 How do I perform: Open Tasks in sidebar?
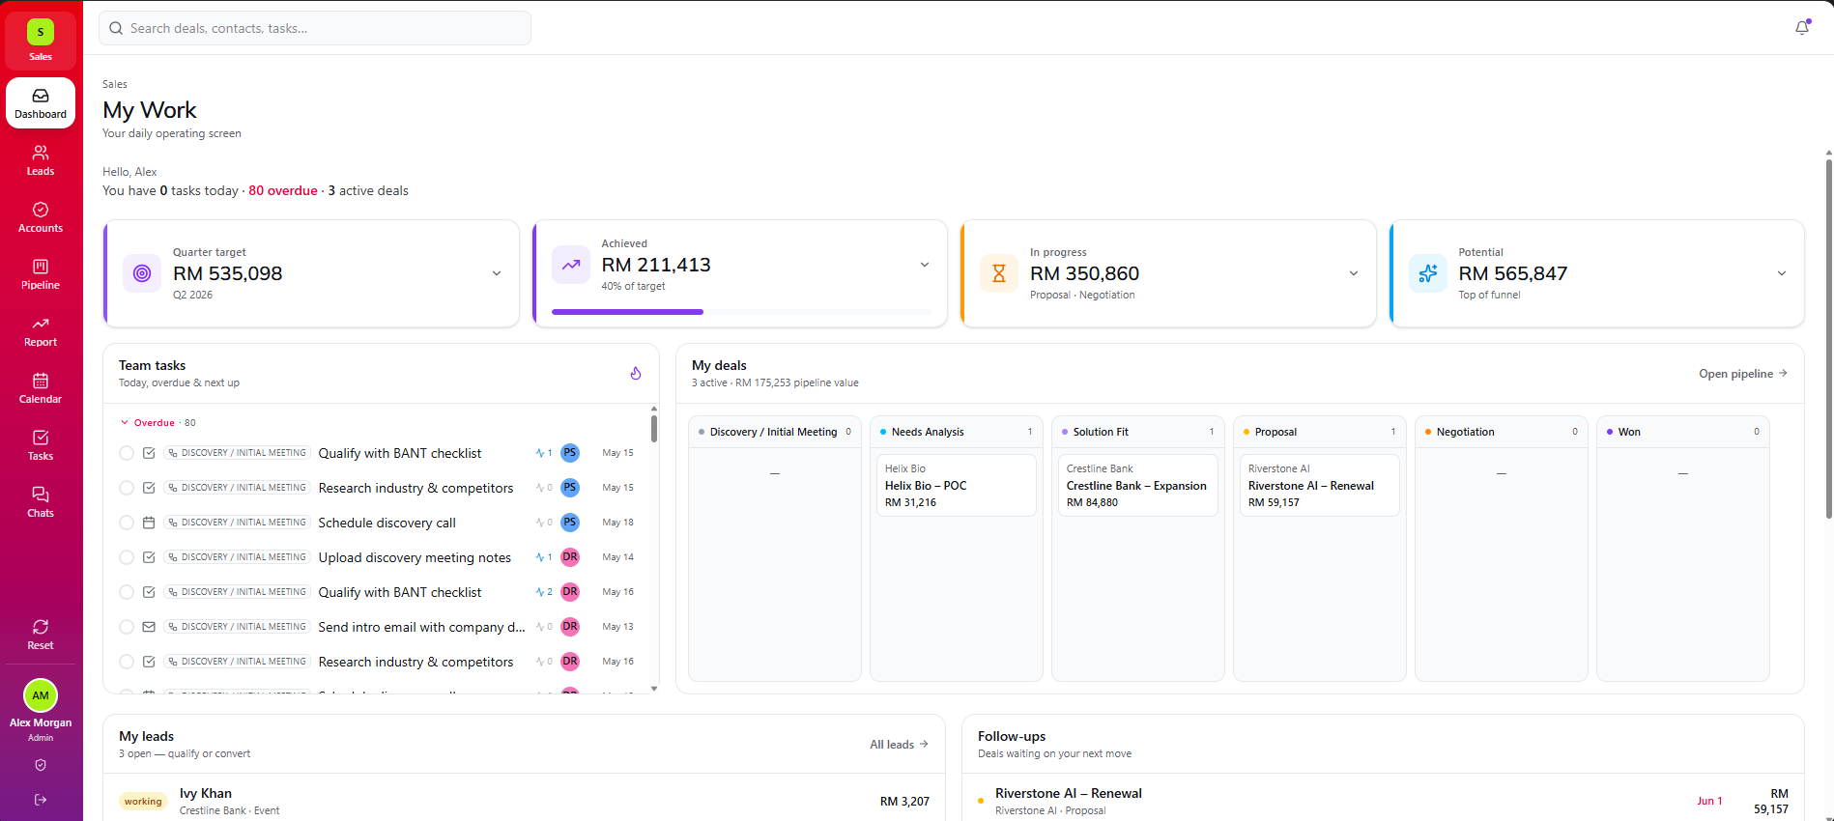point(41,445)
